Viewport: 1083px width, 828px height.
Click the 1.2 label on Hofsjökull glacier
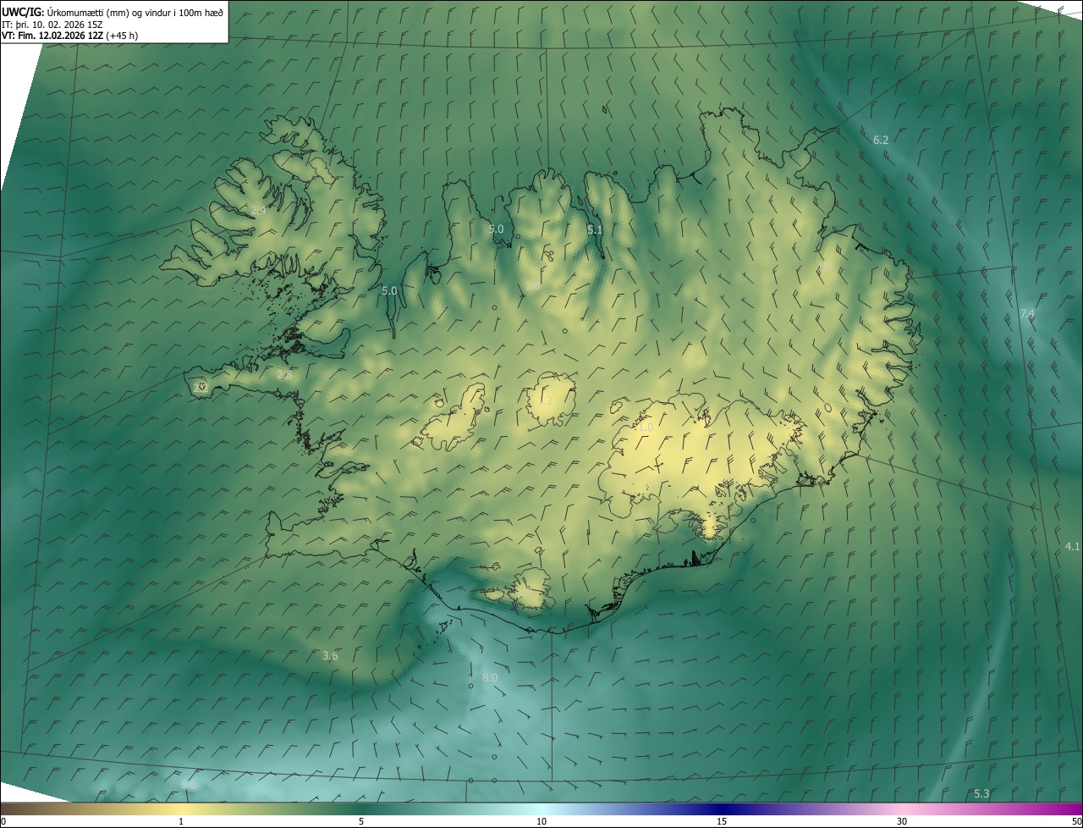pos(546,400)
